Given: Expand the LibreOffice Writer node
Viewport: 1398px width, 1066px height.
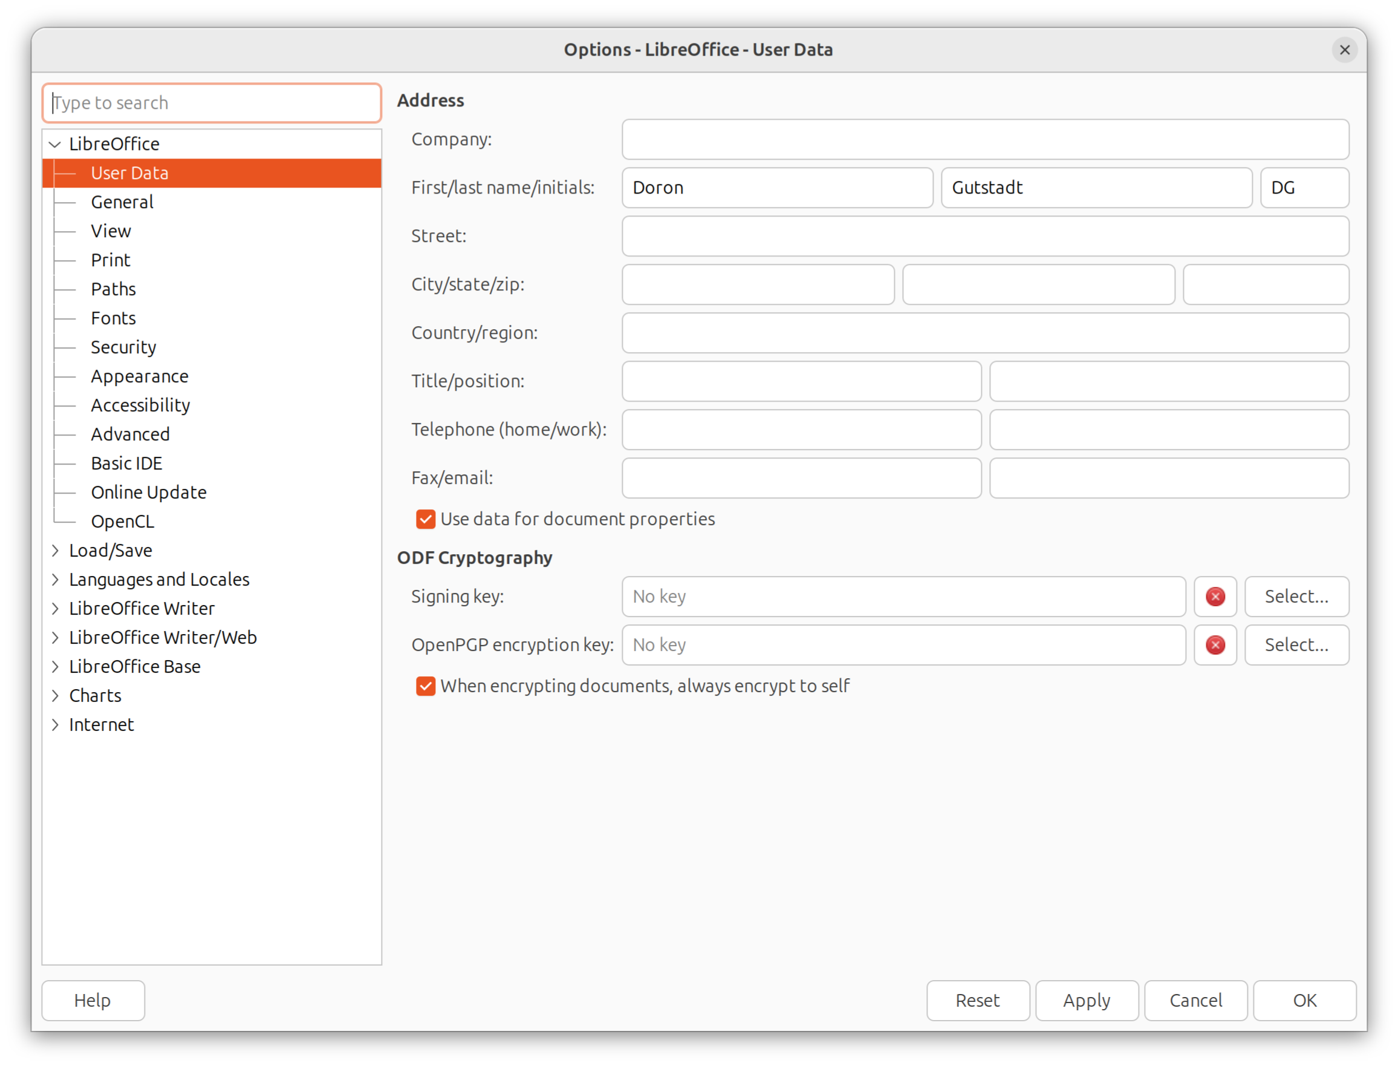Looking at the screenshot, I should [55, 609].
